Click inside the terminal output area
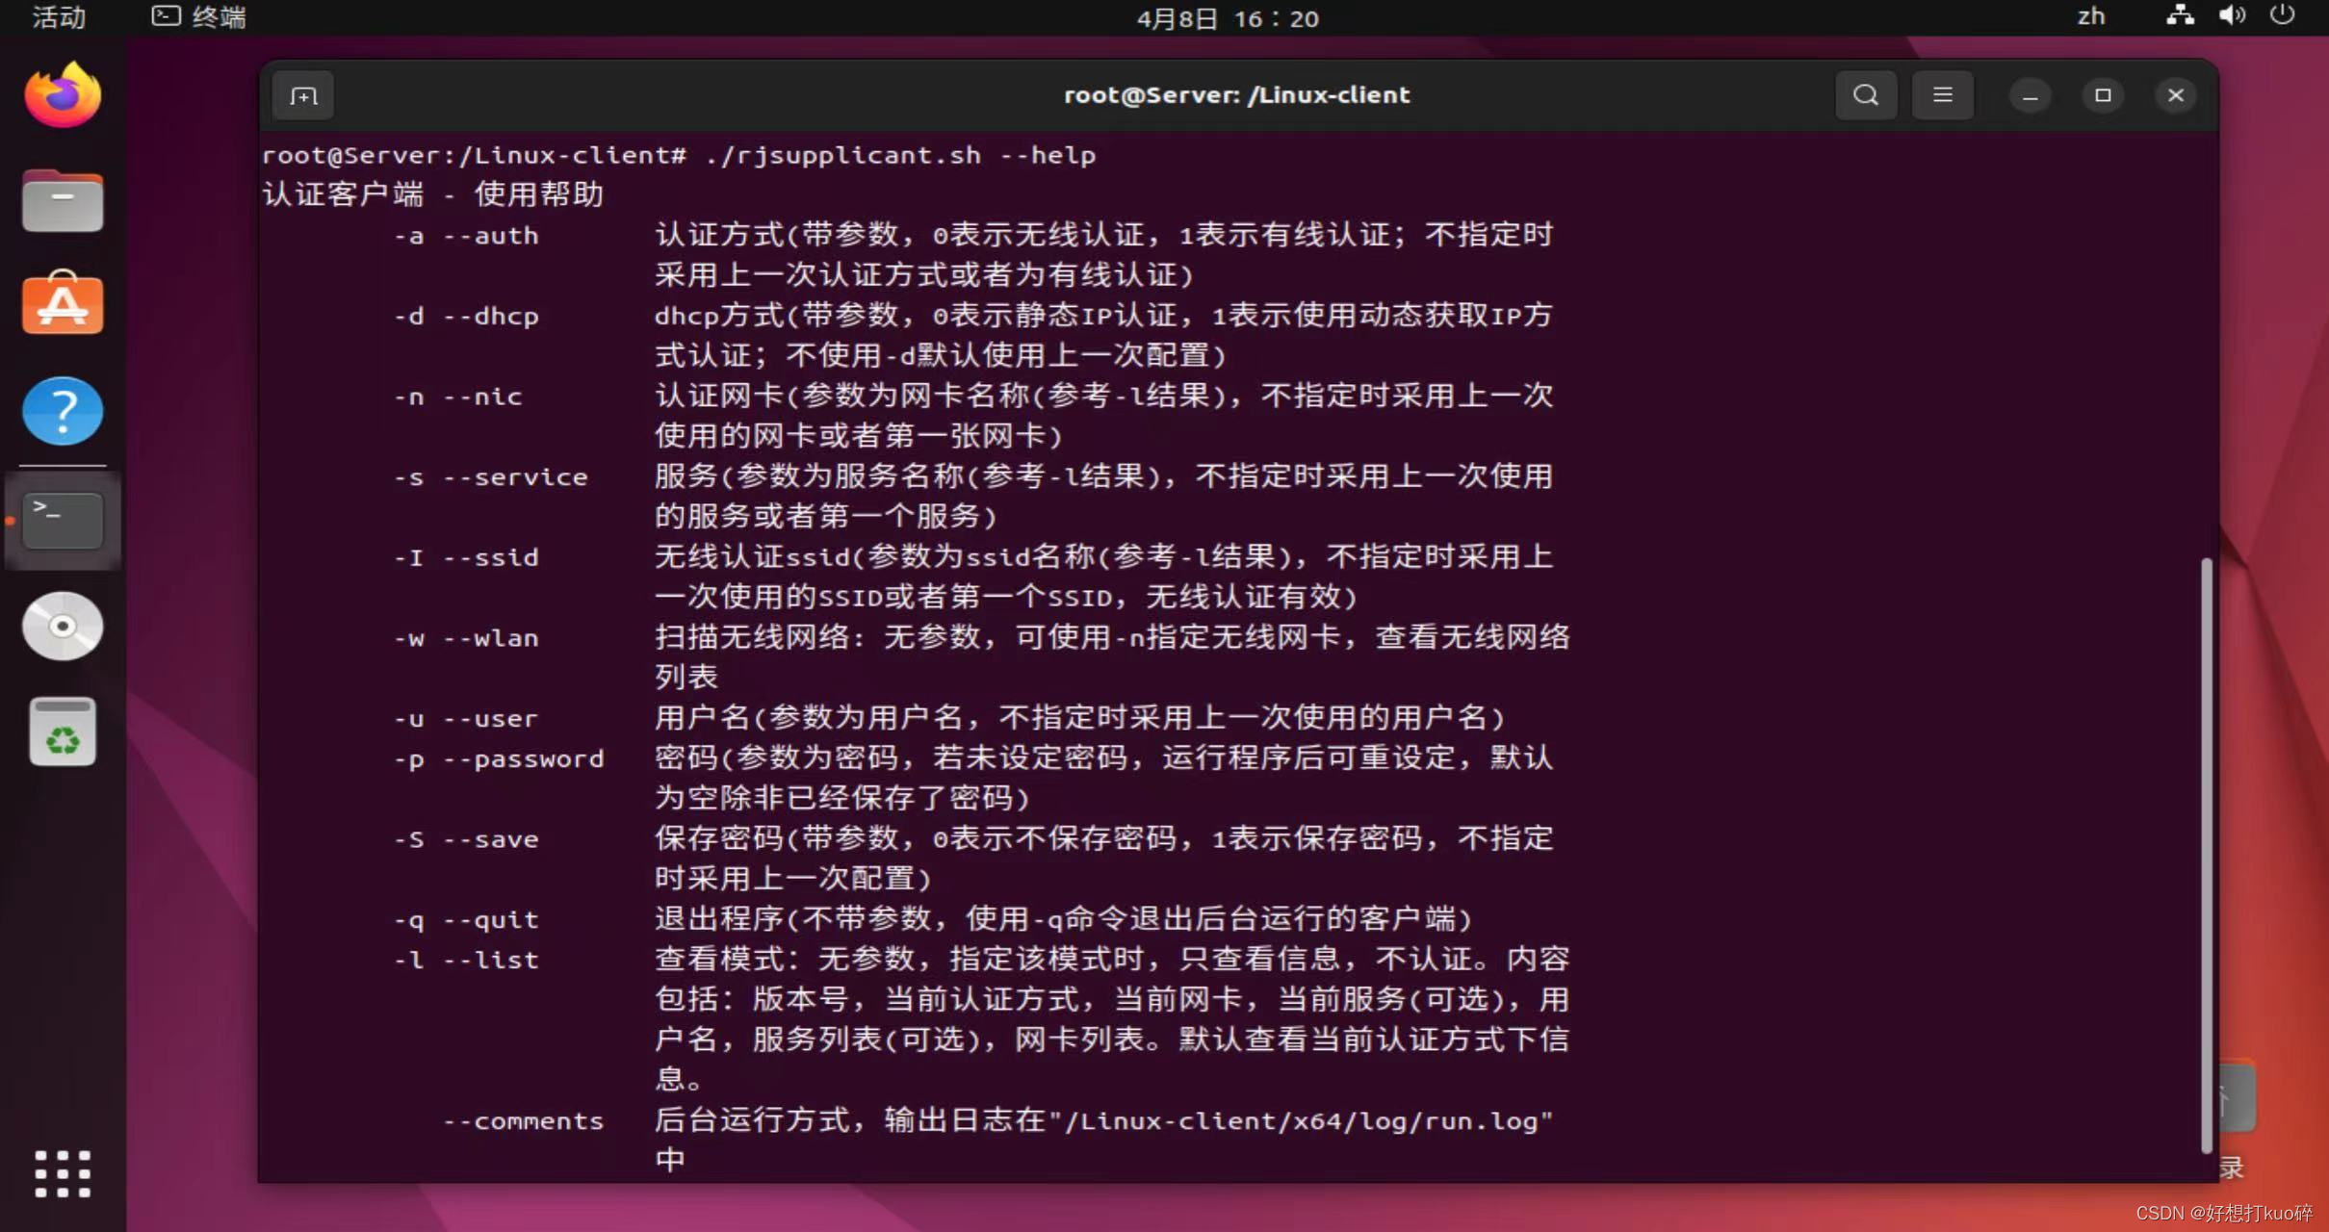This screenshot has width=2329, height=1232. (x=1155, y=626)
